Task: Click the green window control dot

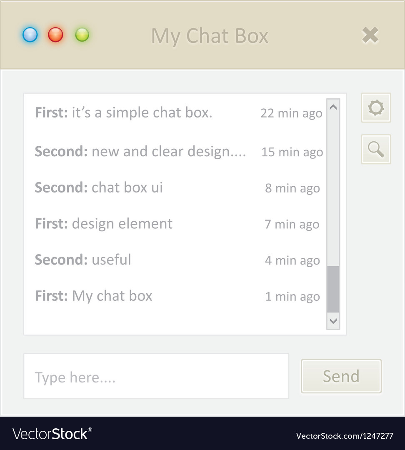Action: [82, 35]
